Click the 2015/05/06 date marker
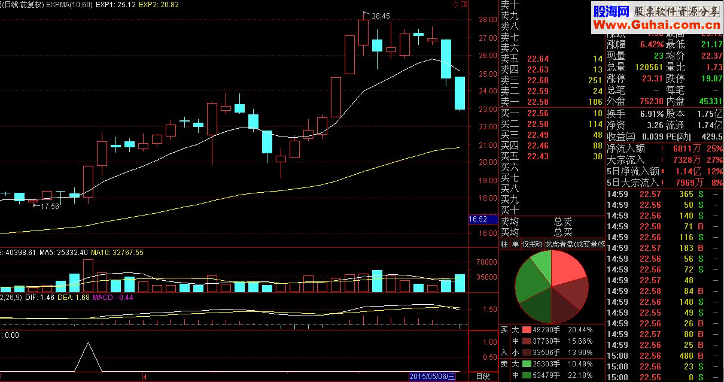The height and width of the screenshot is (382, 724). (432, 377)
